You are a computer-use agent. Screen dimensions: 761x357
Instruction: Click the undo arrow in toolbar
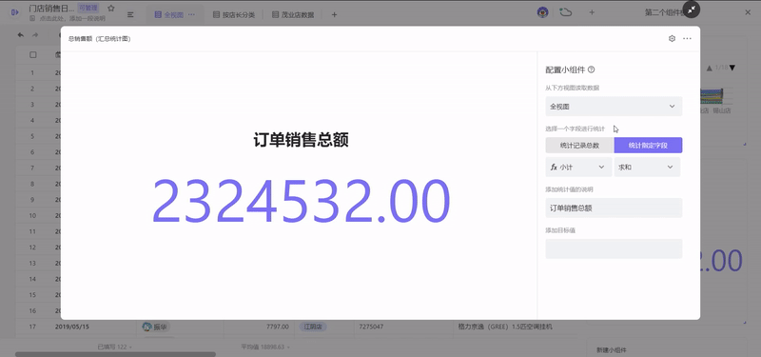pyautogui.click(x=20, y=34)
